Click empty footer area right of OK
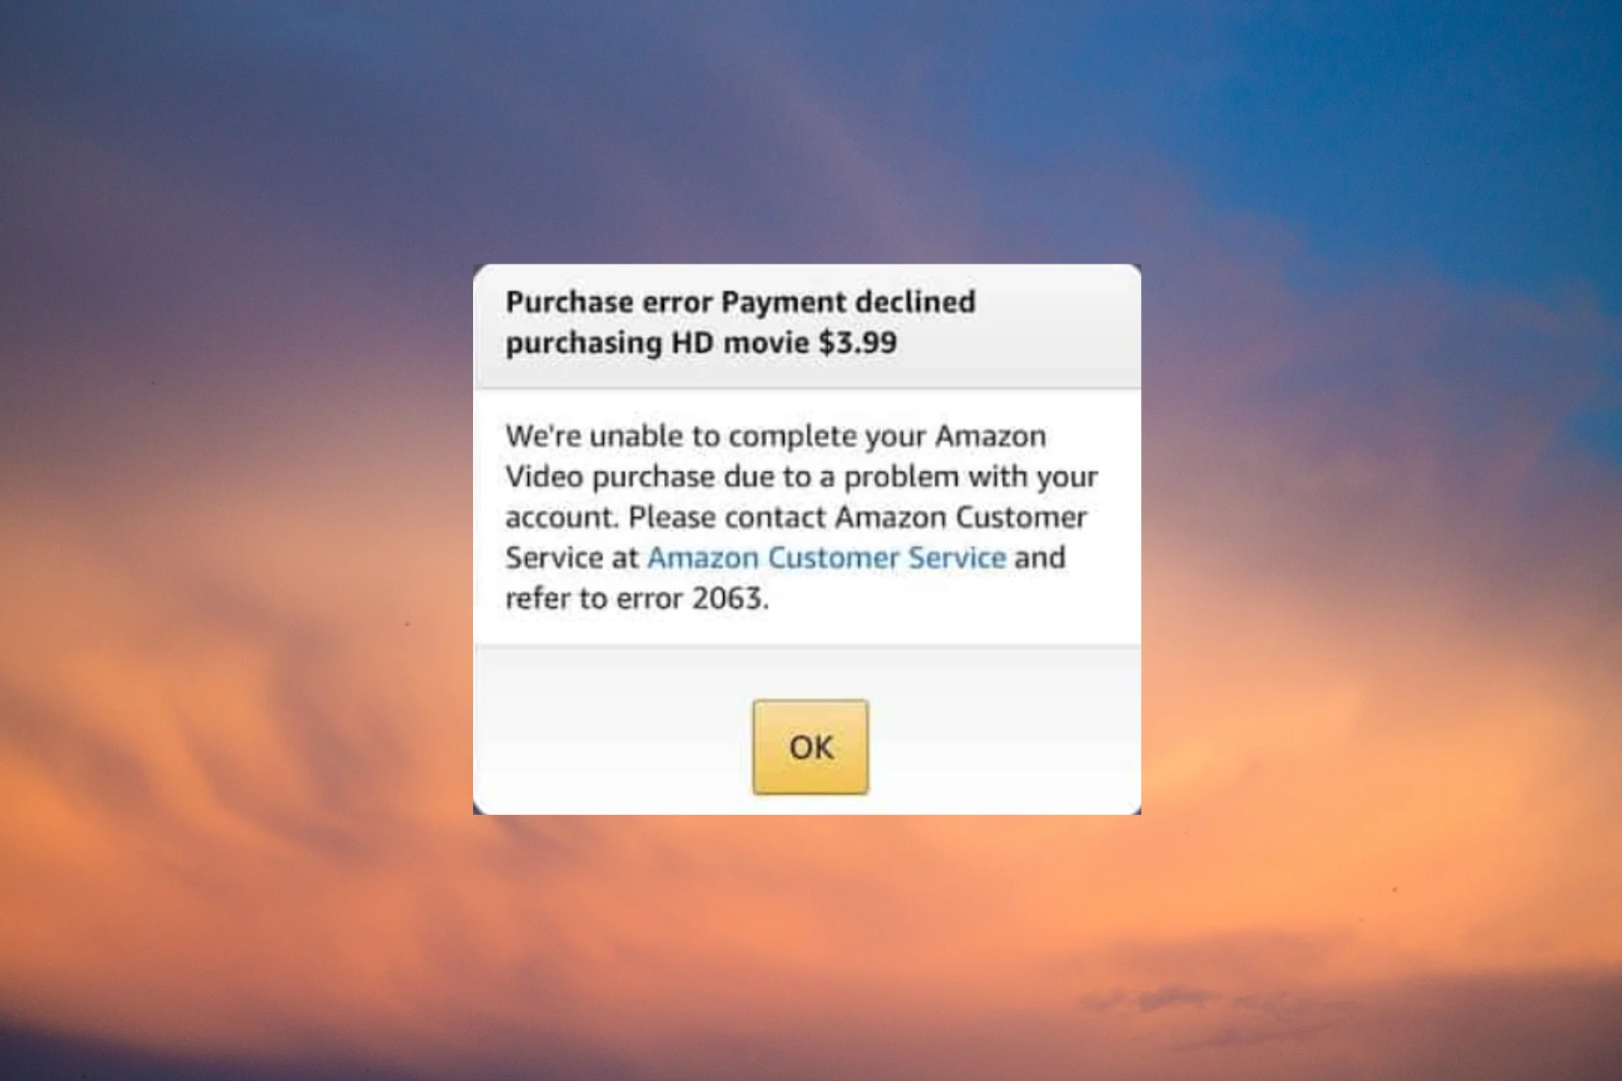 pos(1004,731)
